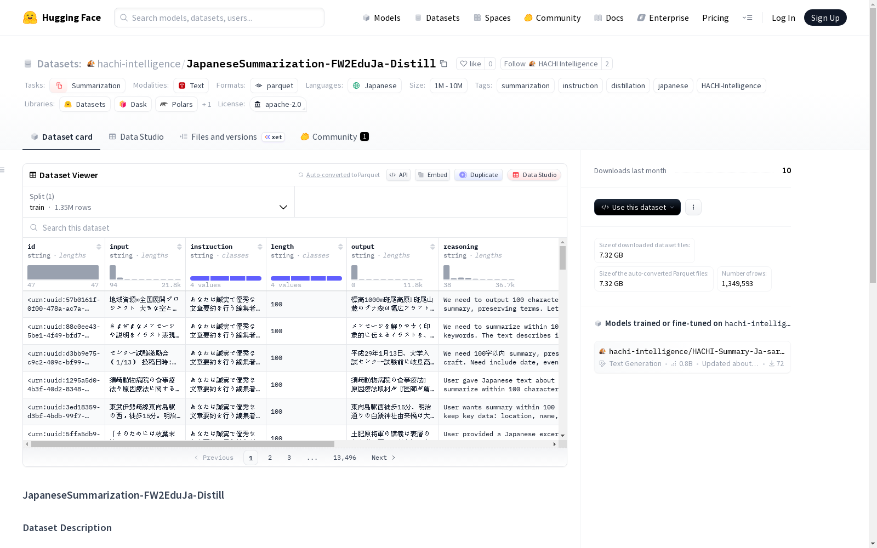The width and height of the screenshot is (877, 548).
Task: Expand the Split train dropdown
Action: [x=159, y=202]
